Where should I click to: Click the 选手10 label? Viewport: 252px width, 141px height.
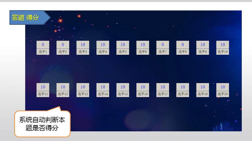(x=223, y=52)
